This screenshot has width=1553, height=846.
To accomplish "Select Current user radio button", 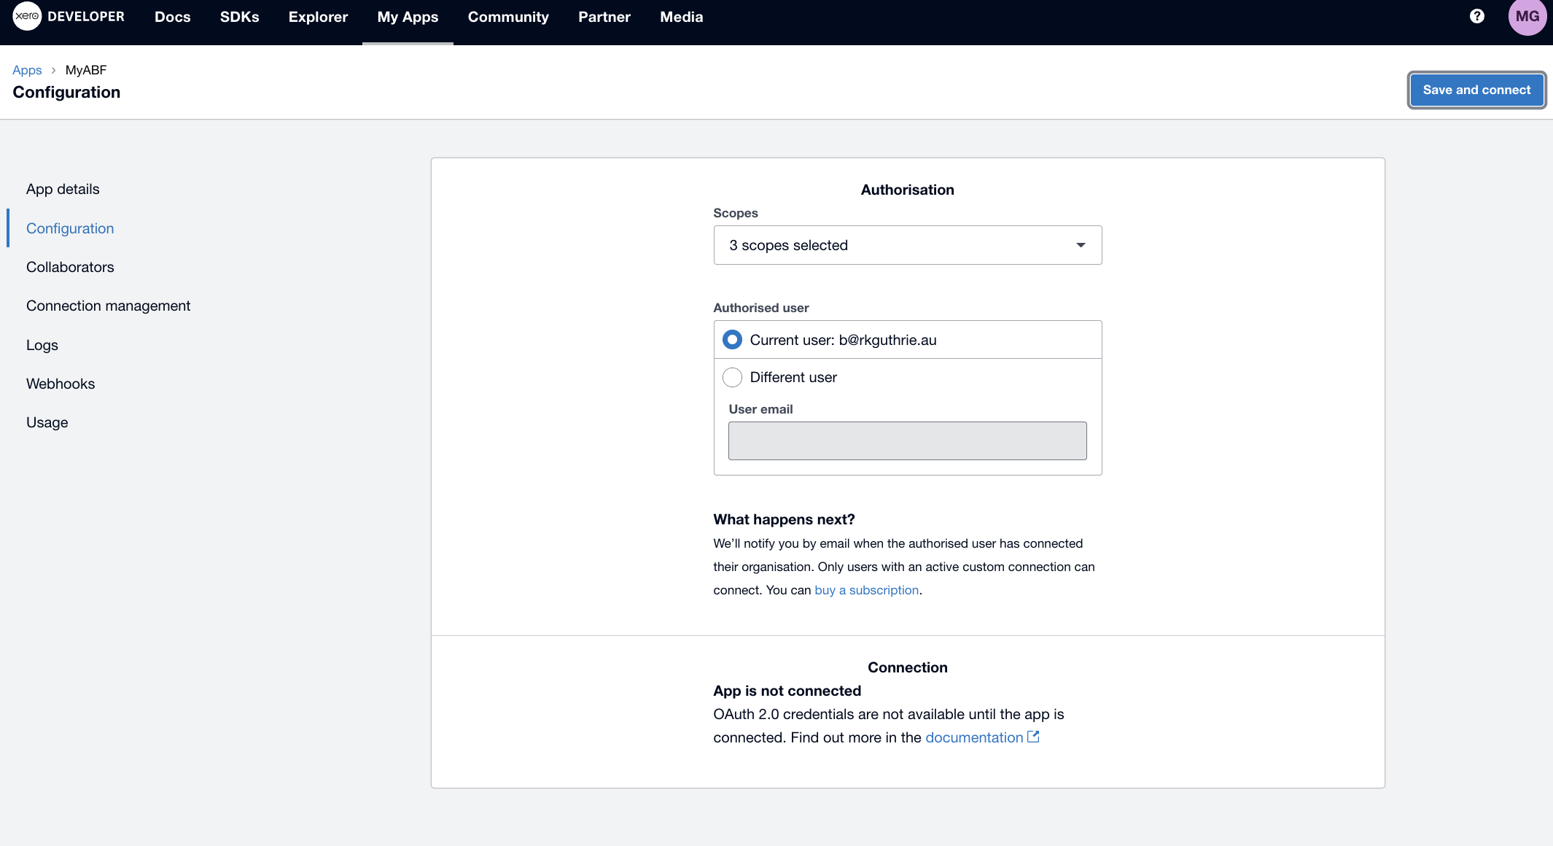I will [x=732, y=340].
